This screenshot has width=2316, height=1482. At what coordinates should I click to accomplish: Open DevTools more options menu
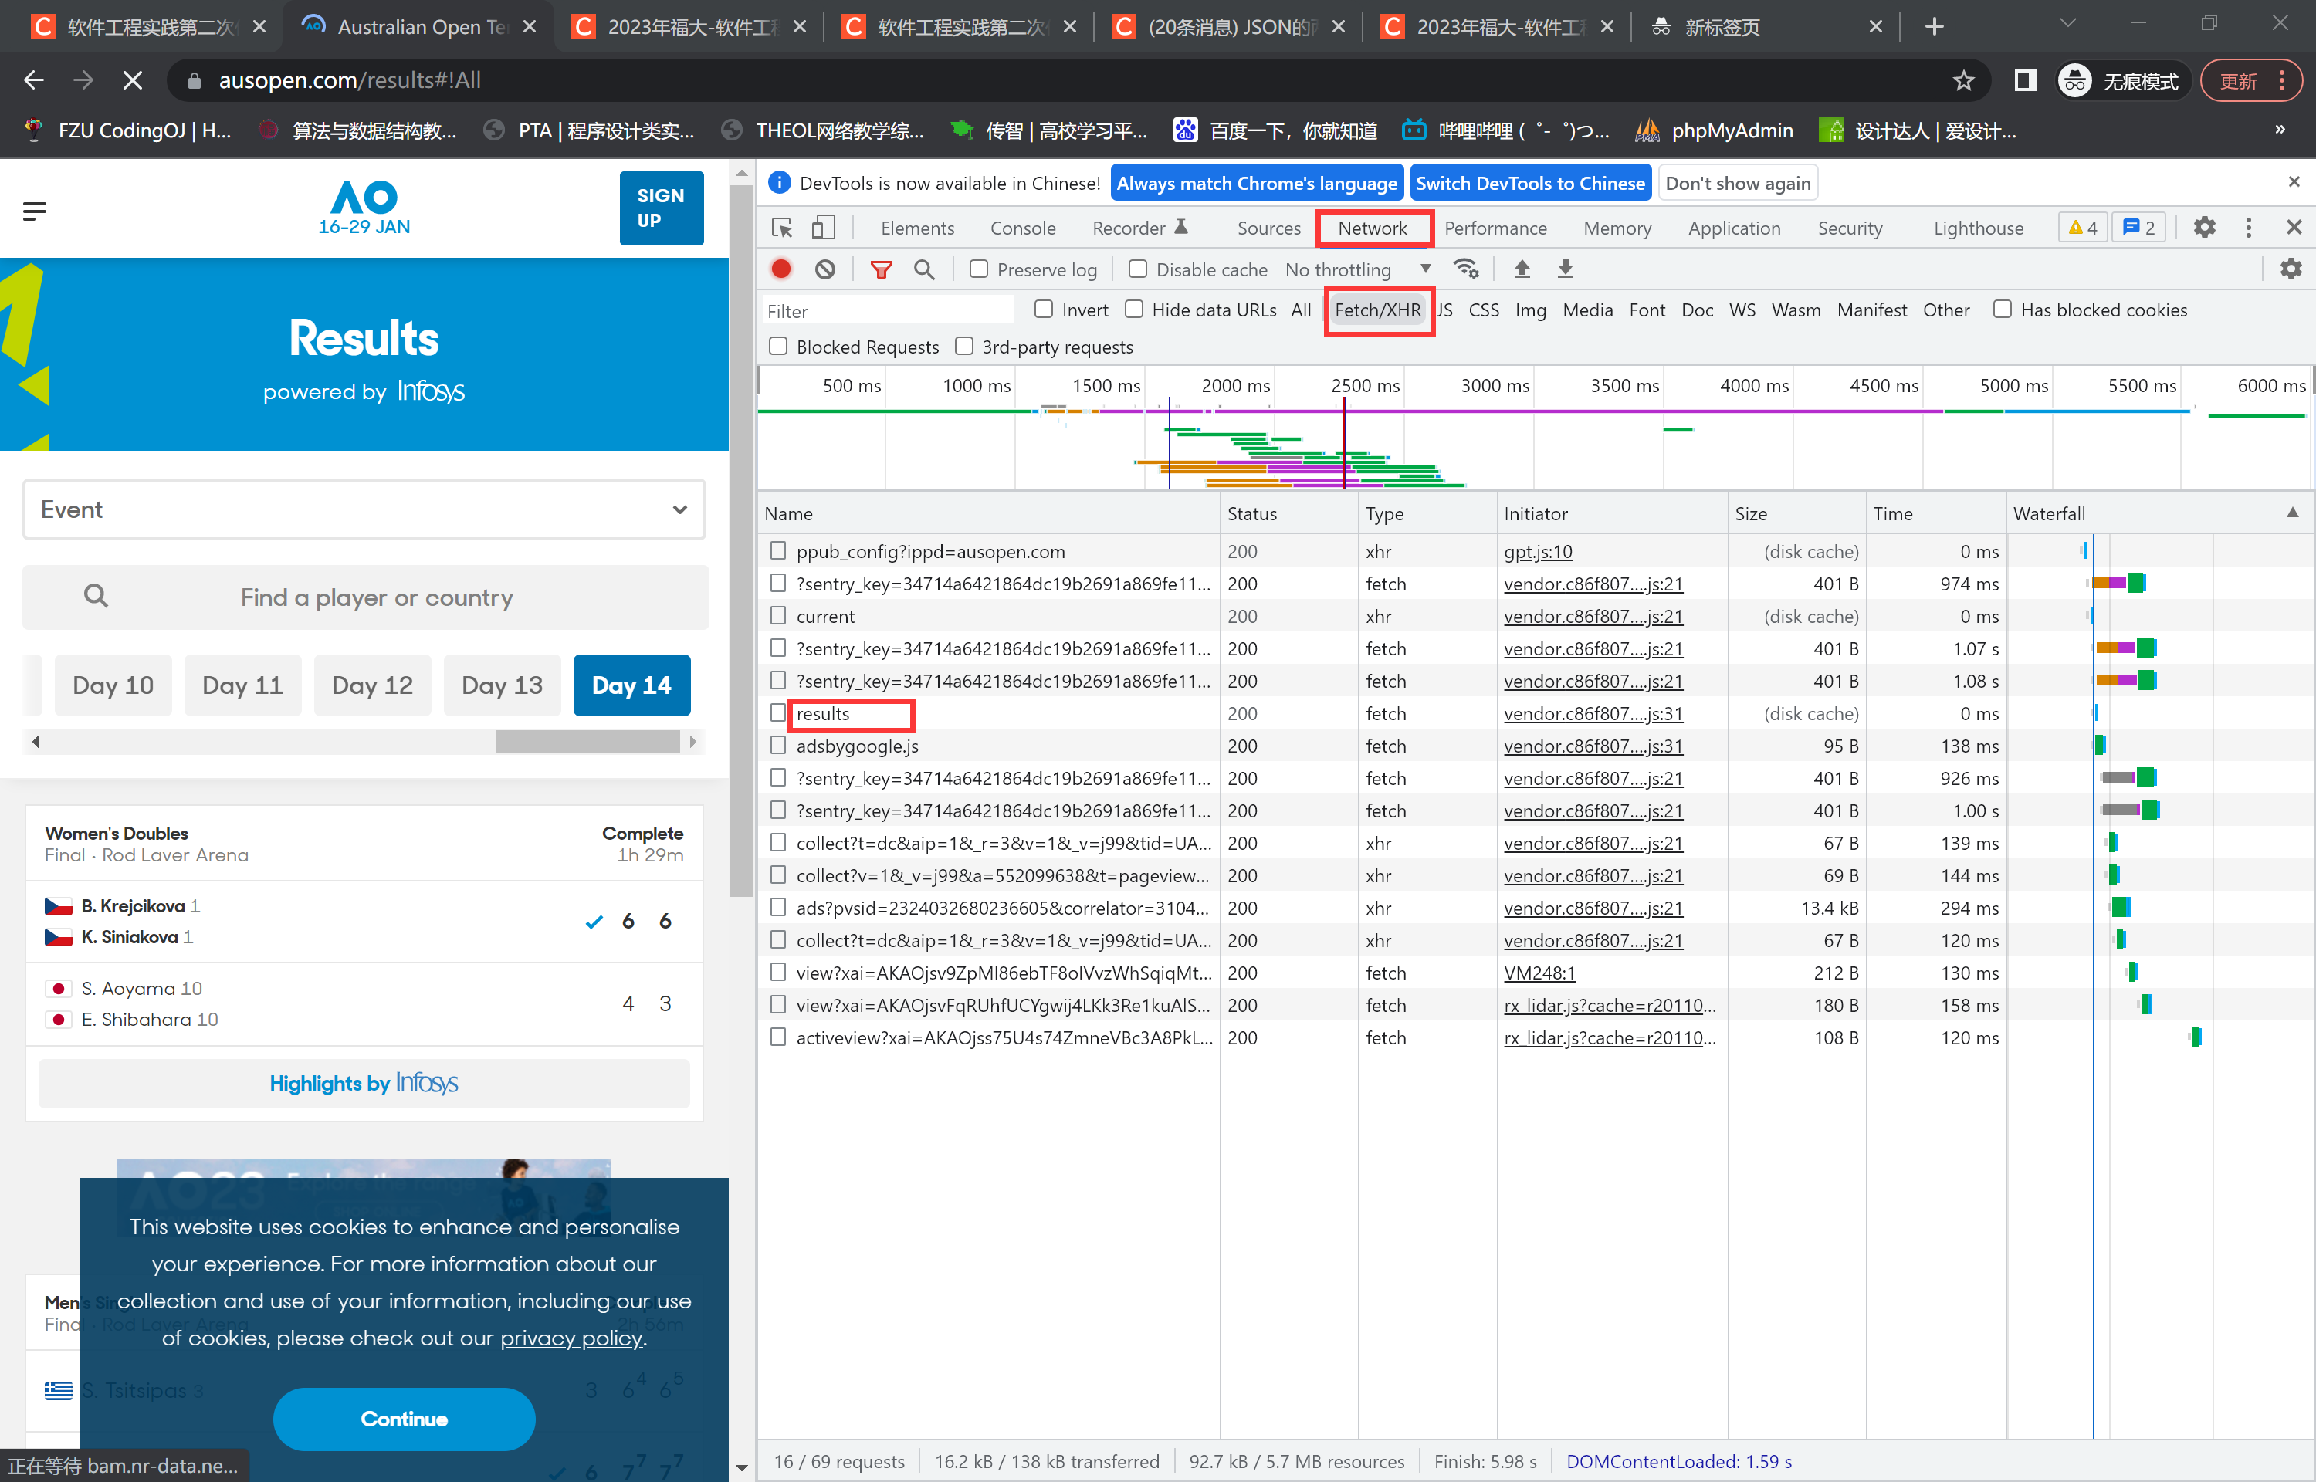tap(2249, 228)
